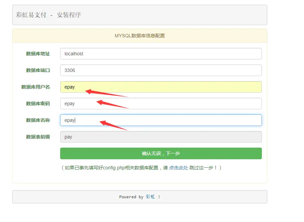Image resolution: width=304 pixels, height=222 pixels.
Task: Select the yellow 数据库用户名 input field
Action: [x=161, y=87]
